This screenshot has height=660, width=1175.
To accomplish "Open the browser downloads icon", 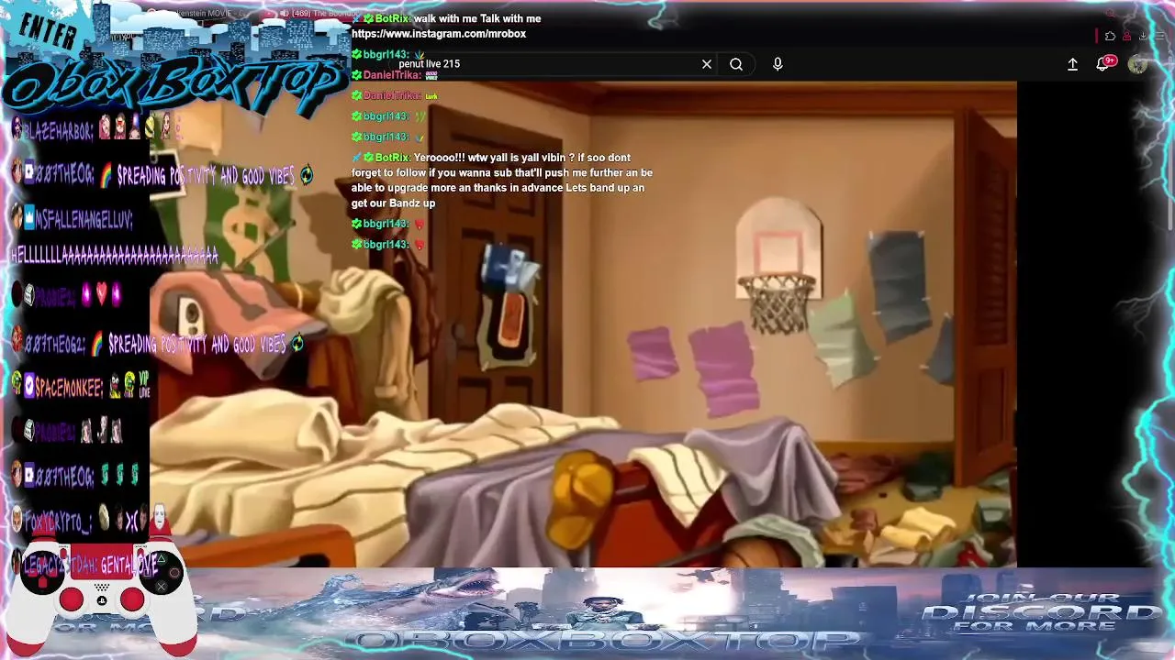I will (x=1143, y=37).
